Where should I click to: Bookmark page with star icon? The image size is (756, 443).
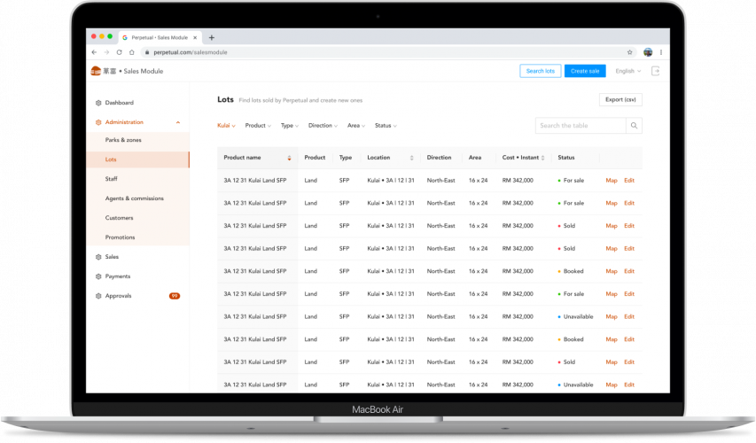[x=629, y=52]
